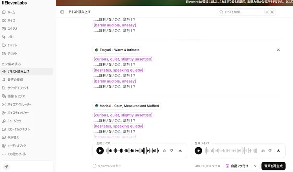
Task: Open the フロー sidebar item
Action: [x=26, y=37]
